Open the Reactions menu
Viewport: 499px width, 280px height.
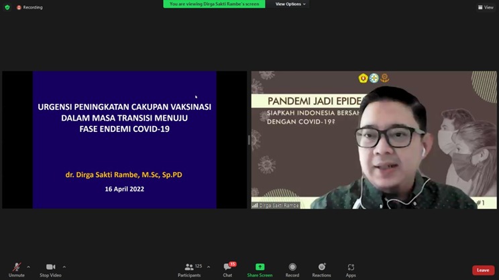pos(321,269)
